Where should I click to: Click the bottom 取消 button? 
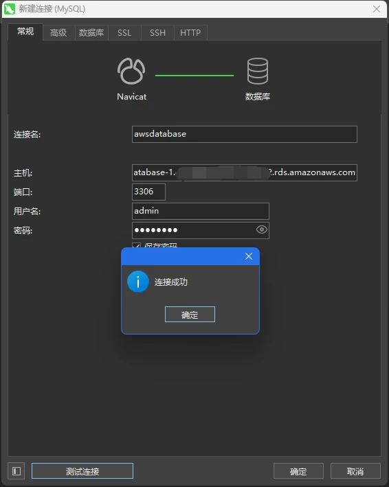coord(355,471)
